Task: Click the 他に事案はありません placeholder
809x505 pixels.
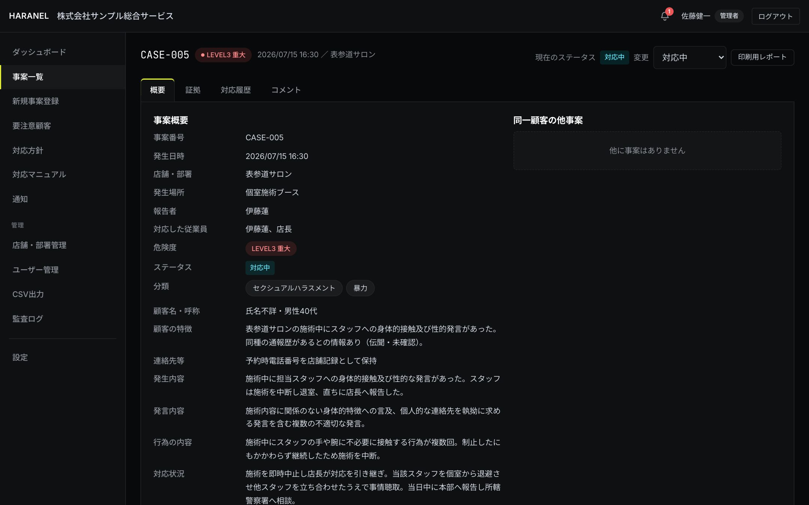Action: tap(647, 151)
